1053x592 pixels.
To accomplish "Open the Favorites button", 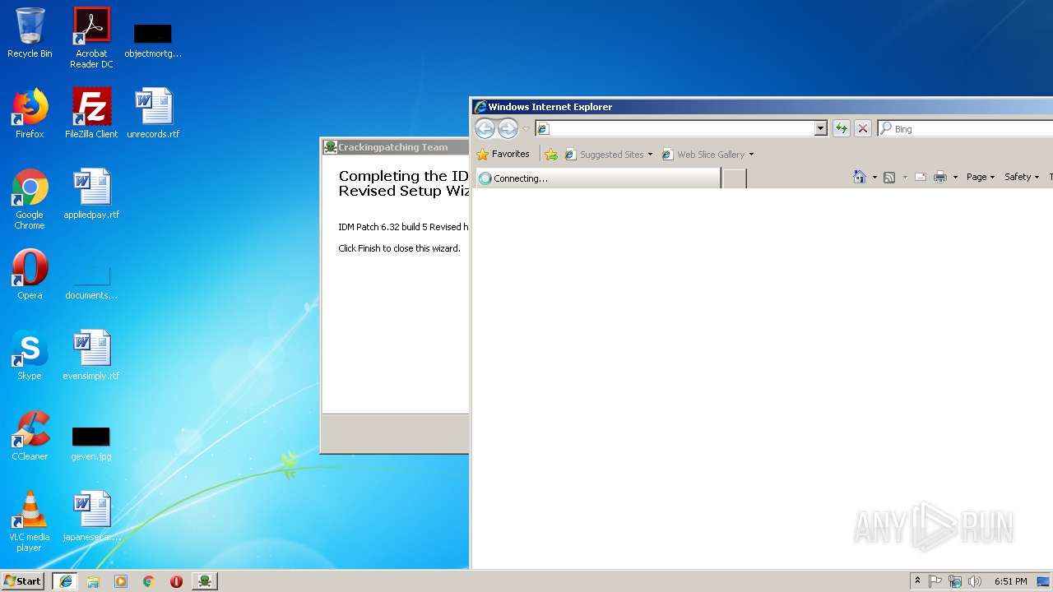I will (503, 154).
